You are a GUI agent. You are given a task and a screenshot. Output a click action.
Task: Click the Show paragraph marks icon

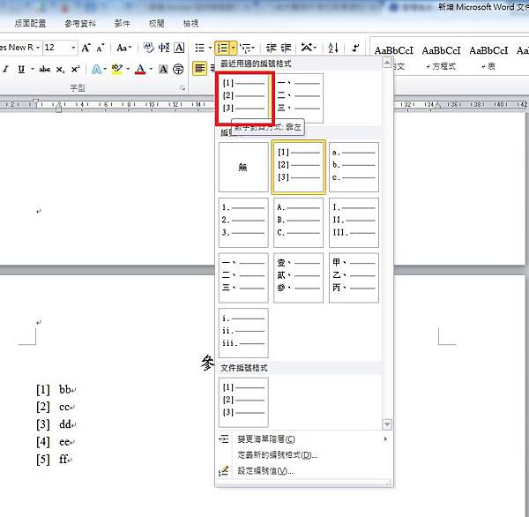pyautogui.click(x=355, y=48)
